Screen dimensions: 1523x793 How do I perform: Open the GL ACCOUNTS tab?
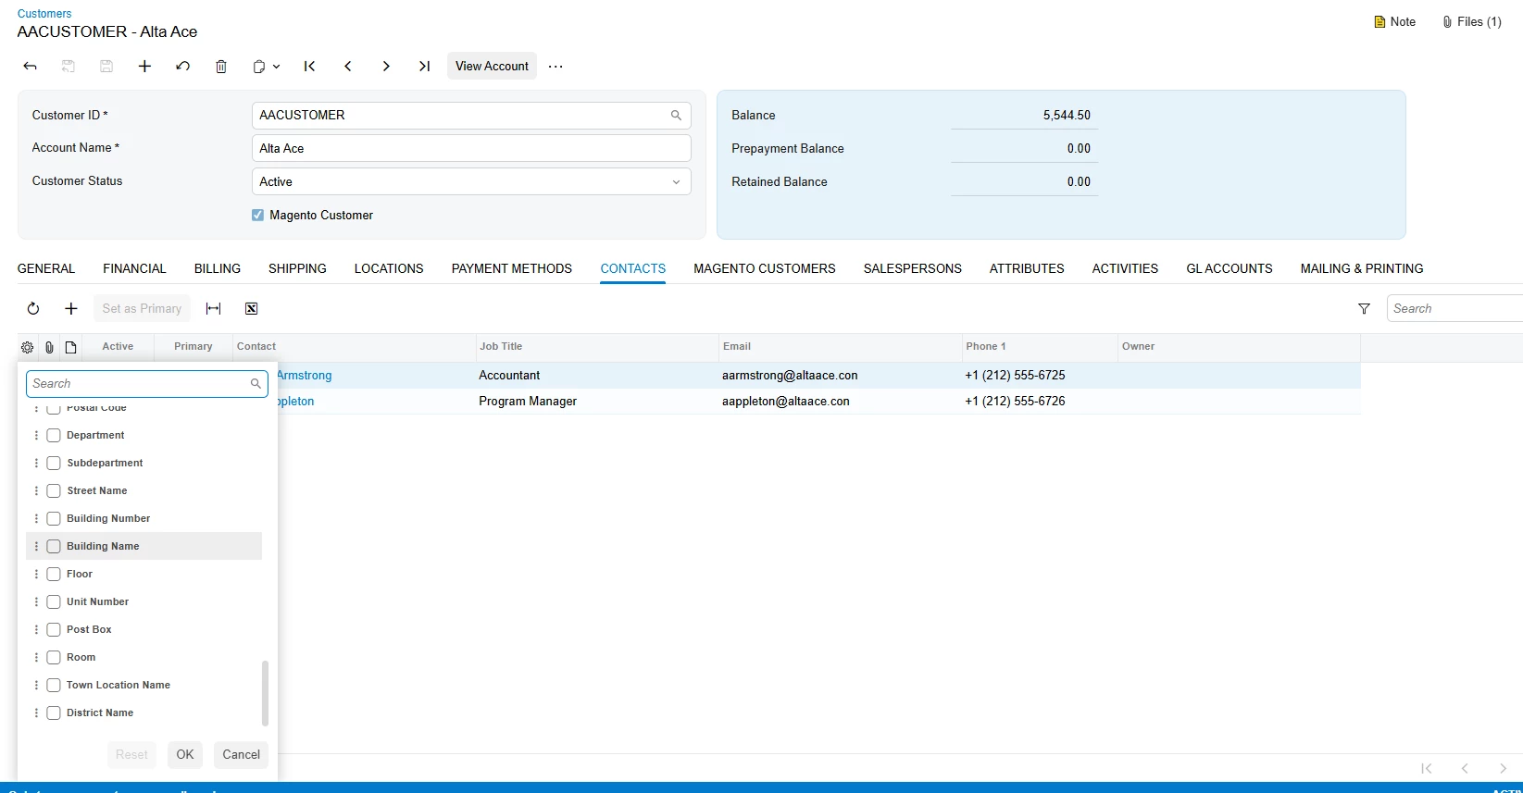(1230, 268)
